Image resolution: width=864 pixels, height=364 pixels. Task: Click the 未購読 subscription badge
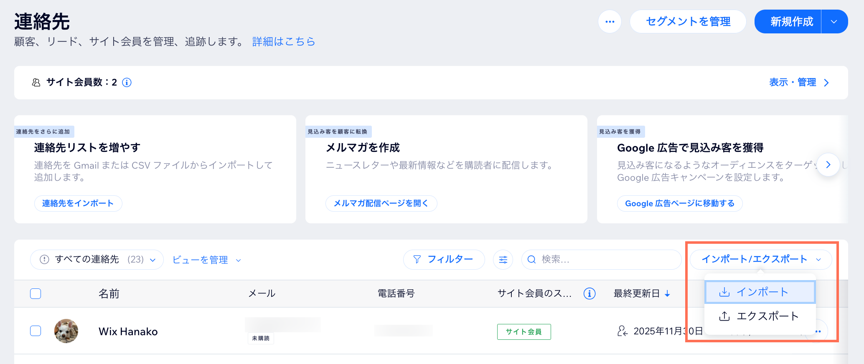tap(261, 338)
